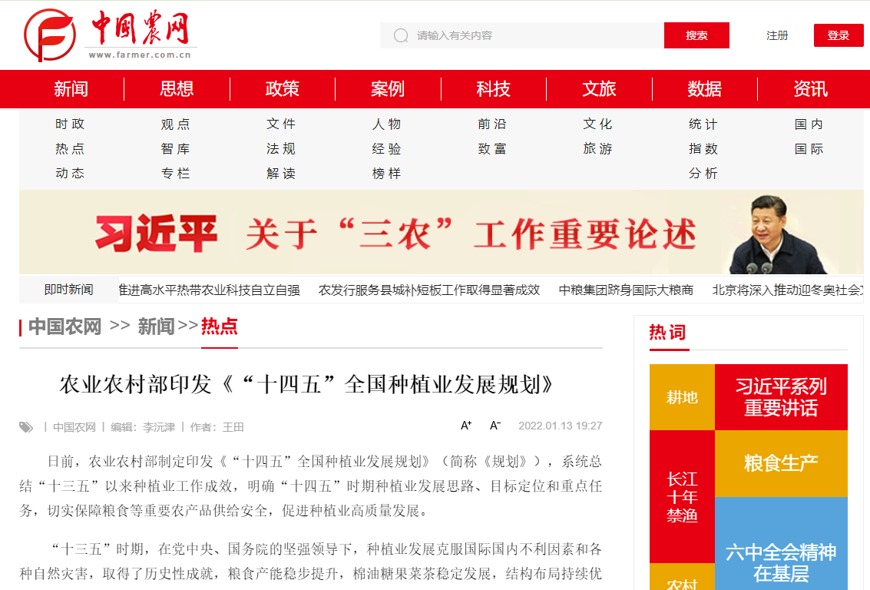Select the search magnifier icon

[400, 35]
